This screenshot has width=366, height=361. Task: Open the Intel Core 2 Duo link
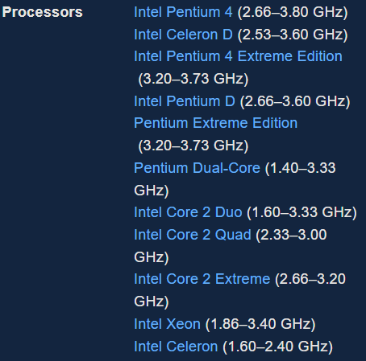click(188, 212)
